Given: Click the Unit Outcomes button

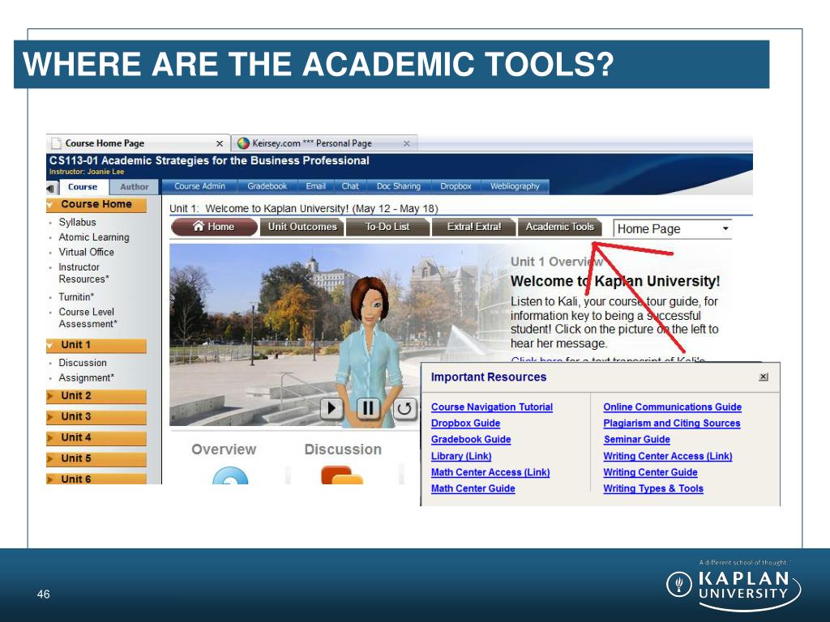Looking at the screenshot, I should [302, 227].
